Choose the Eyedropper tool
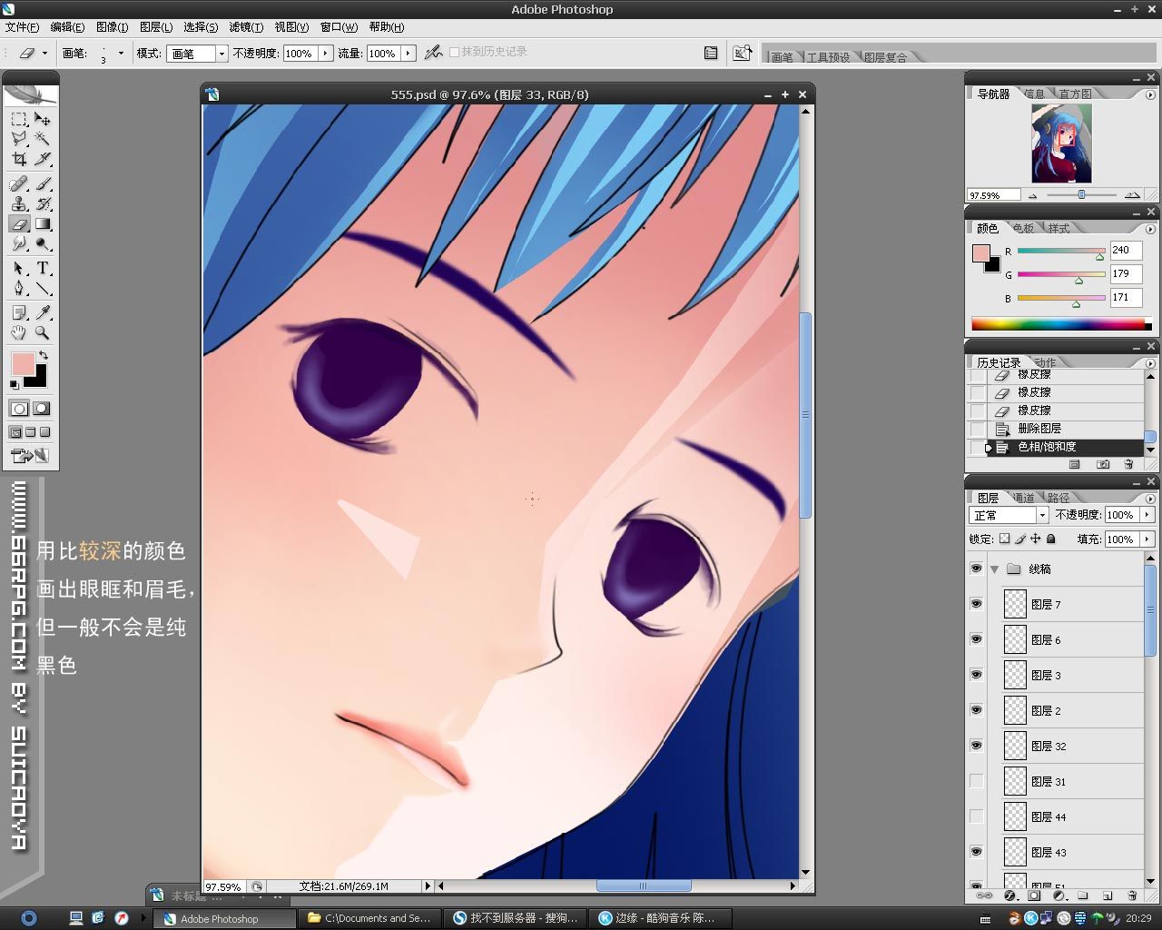This screenshot has height=930, width=1162. click(x=43, y=312)
